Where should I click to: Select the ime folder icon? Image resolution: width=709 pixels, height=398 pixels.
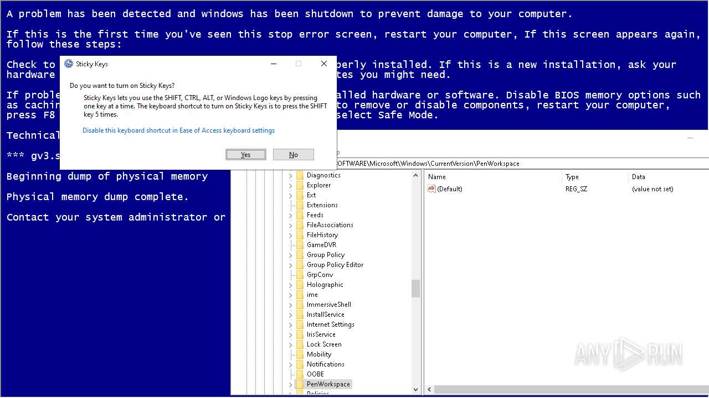pos(300,295)
